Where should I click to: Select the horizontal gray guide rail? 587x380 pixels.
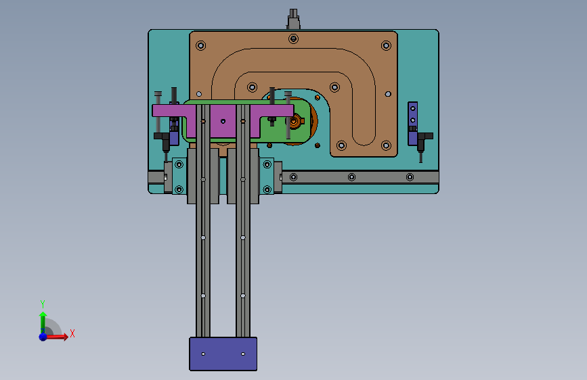pyautogui.click(x=360, y=177)
